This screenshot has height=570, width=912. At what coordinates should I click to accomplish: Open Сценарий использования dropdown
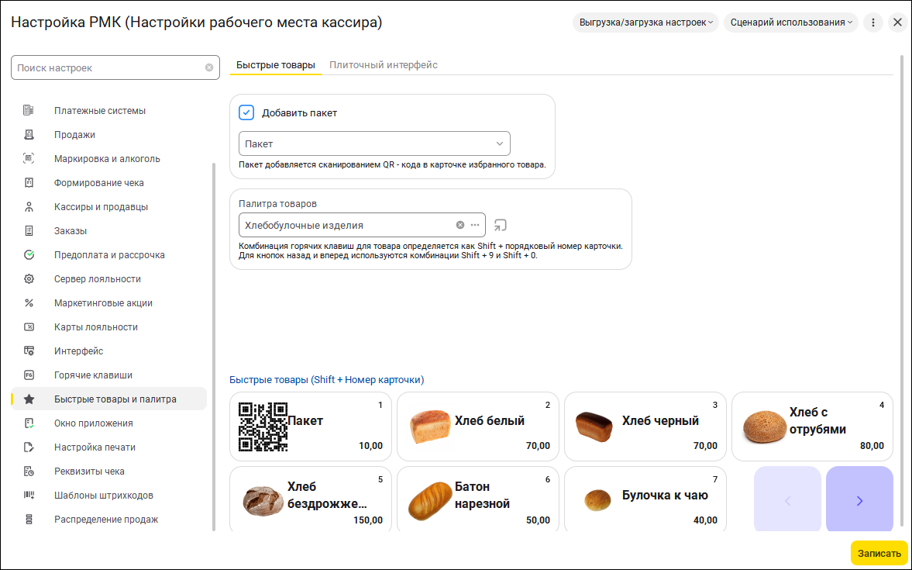tap(790, 22)
